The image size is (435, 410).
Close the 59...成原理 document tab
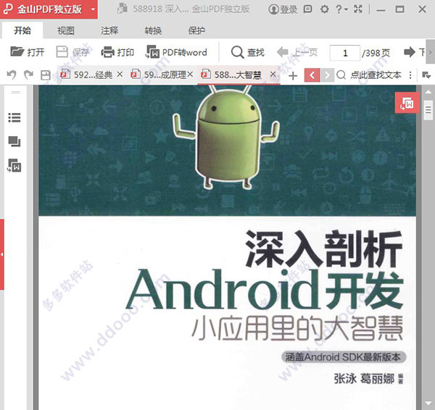pos(190,75)
